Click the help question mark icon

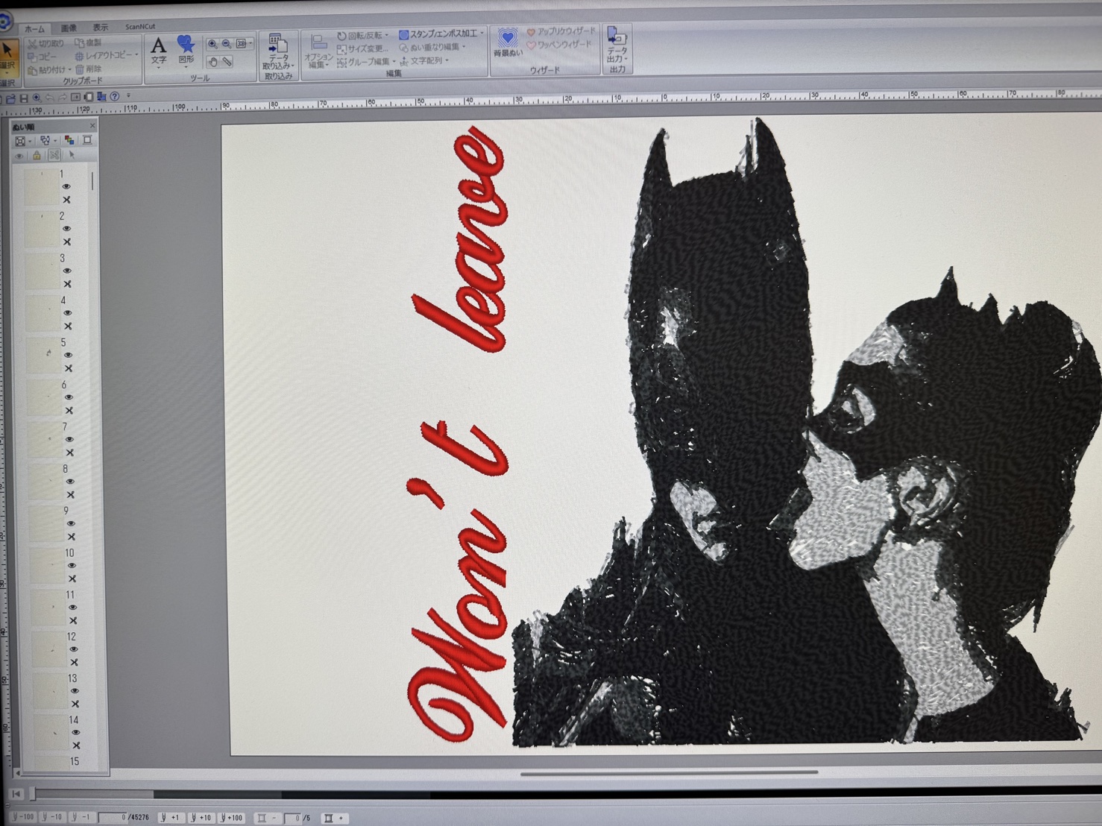click(x=115, y=97)
